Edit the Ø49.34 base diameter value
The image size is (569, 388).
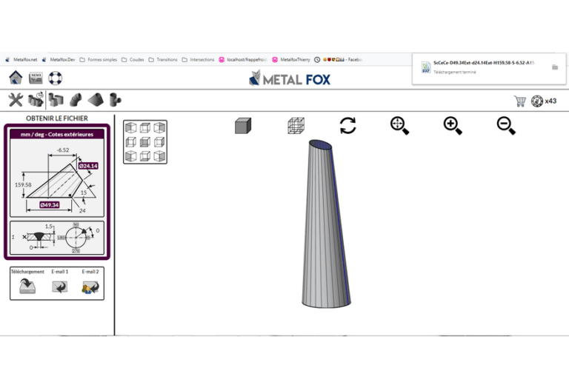point(50,205)
